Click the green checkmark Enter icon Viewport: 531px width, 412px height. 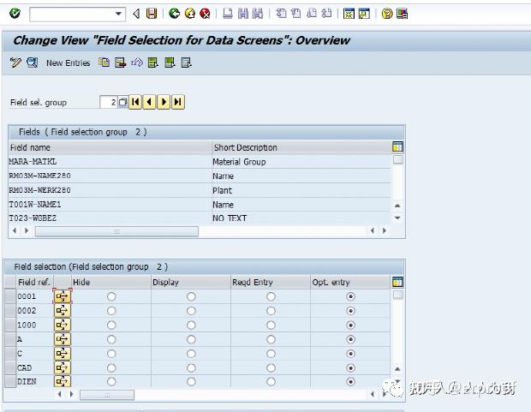[x=15, y=14]
